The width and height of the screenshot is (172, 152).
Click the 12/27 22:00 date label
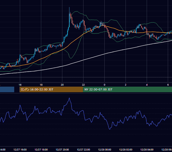[x=83, y=149]
